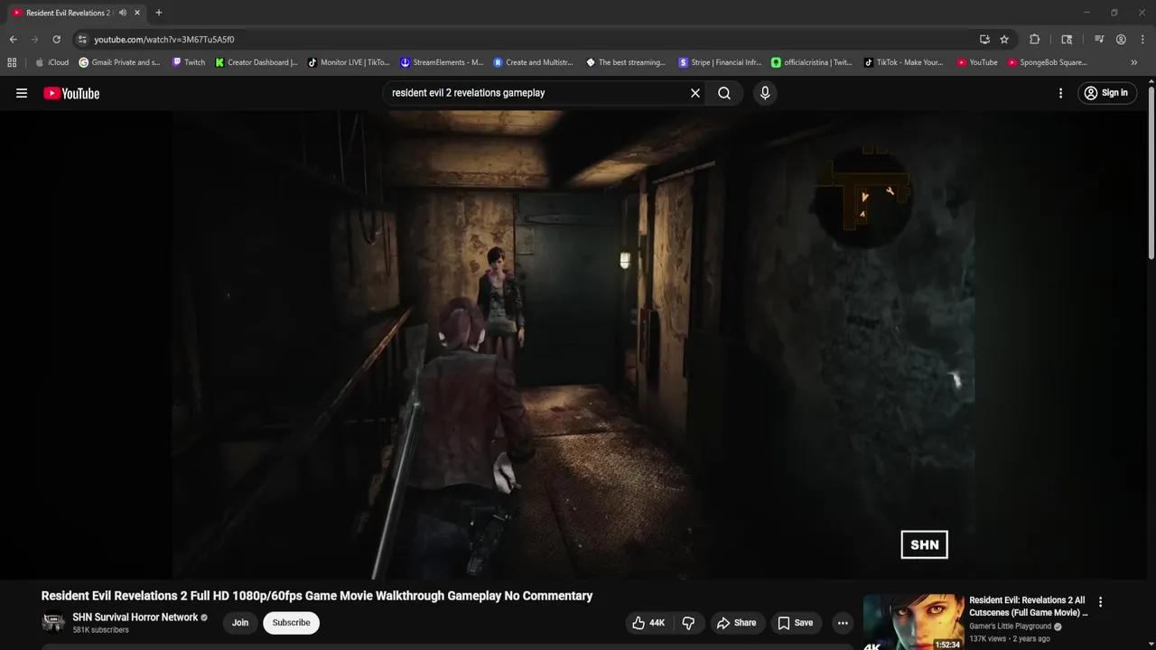Open the apps grid in bookmarks bar

click(12, 62)
